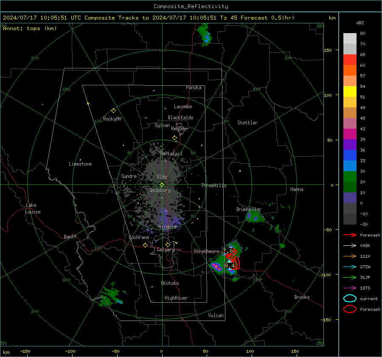Select the orange 111V arrow legend icon
This screenshot has width=382, height=357.
350,256
